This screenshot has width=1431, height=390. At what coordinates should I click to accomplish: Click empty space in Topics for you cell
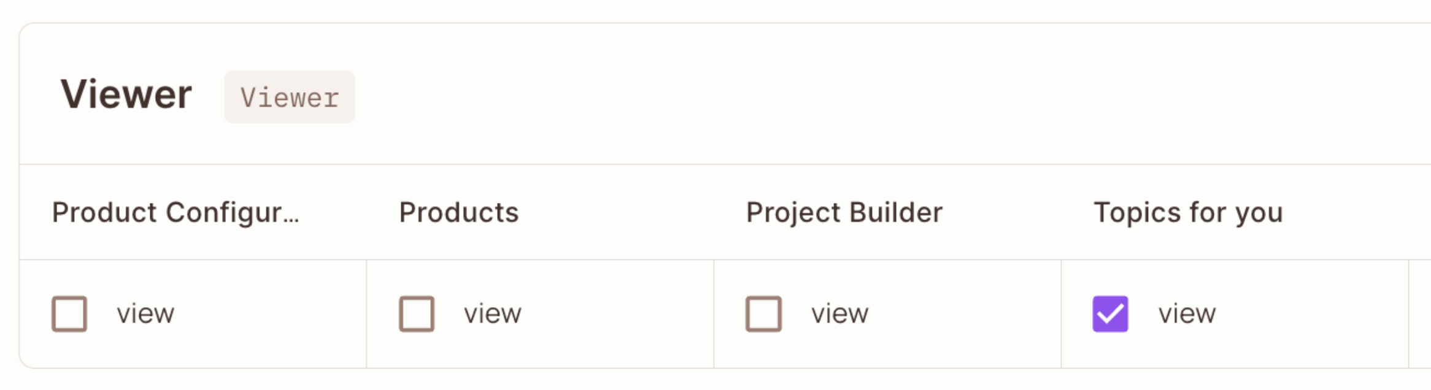click(x=1313, y=314)
